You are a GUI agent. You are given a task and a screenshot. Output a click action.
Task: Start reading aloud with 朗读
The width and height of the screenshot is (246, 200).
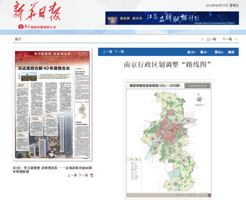click(231, 52)
